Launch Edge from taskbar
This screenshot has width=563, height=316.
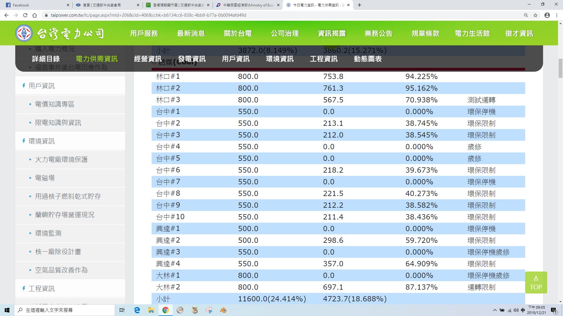(x=137, y=310)
